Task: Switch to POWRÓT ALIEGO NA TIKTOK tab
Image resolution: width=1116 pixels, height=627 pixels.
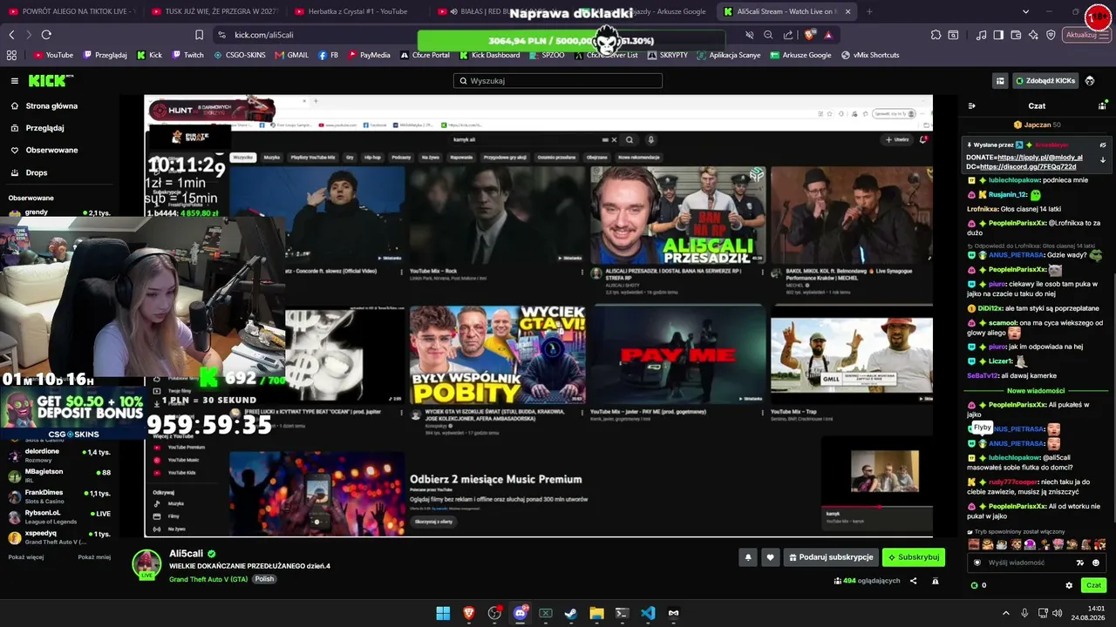Action: [71, 11]
